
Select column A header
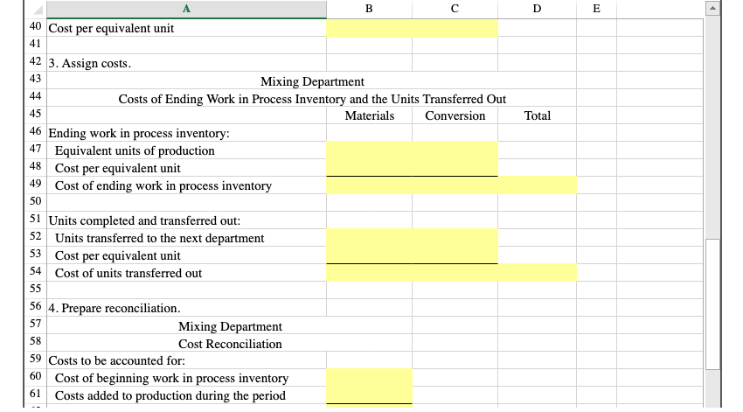(186, 9)
